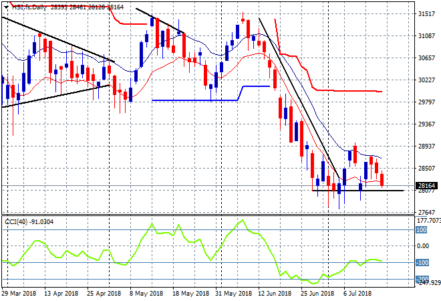This screenshot has height=301, width=441.
Task: Click the 31517 price axis label
Action: [x=426, y=13]
